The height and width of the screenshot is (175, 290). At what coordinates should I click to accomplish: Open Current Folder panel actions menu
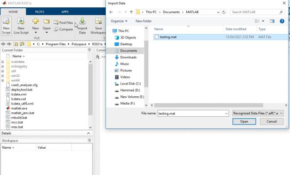click(90, 50)
